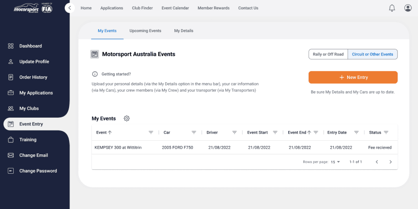
Task: Open the filter menu for the Status column
Action: tap(386, 132)
